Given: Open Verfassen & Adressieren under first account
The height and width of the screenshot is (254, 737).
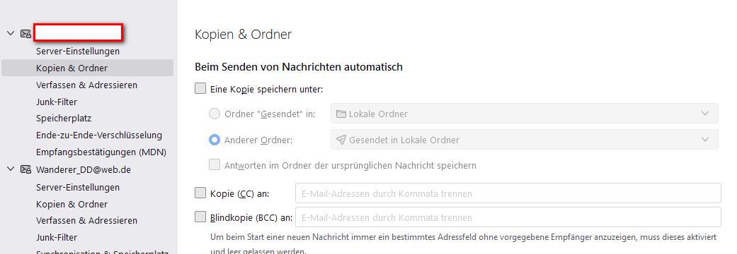Looking at the screenshot, I should (x=86, y=85).
